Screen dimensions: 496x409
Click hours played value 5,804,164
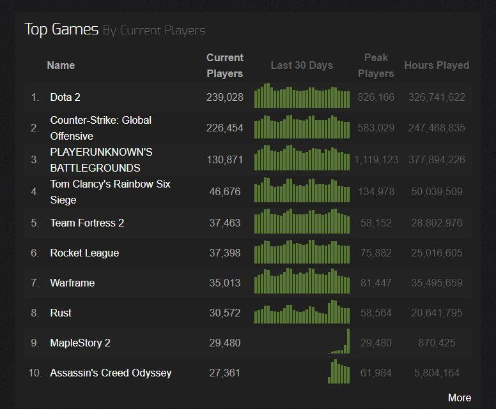click(437, 373)
